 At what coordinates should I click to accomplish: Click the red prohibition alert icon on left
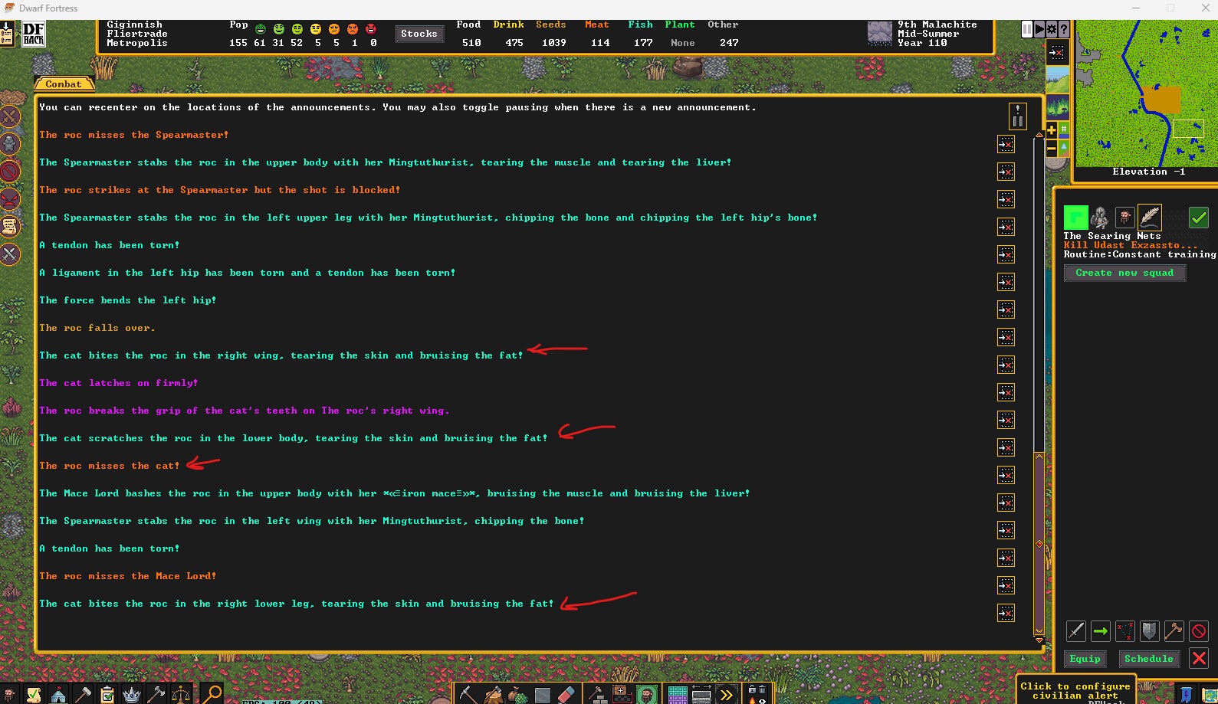10,172
